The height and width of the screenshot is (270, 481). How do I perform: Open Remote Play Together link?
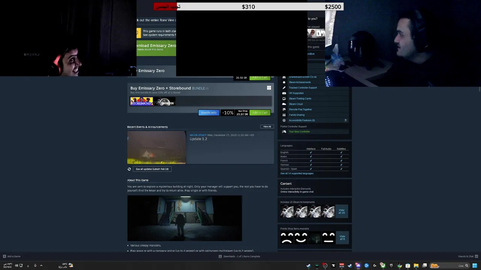pyautogui.click(x=301, y=109)
